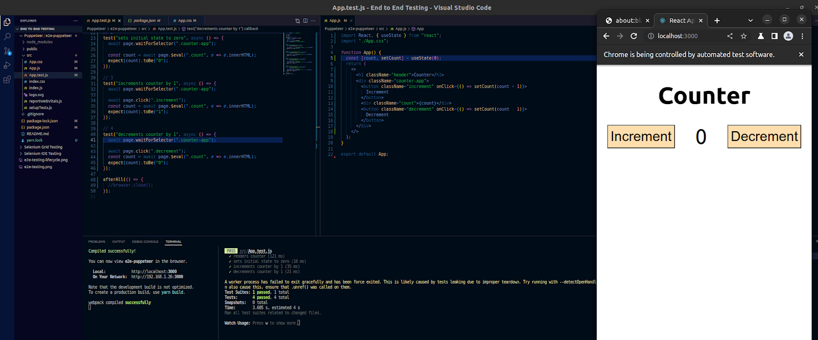Open Chrome's tab search dropdown arrow
818x340 pixels.
point(751,20)
